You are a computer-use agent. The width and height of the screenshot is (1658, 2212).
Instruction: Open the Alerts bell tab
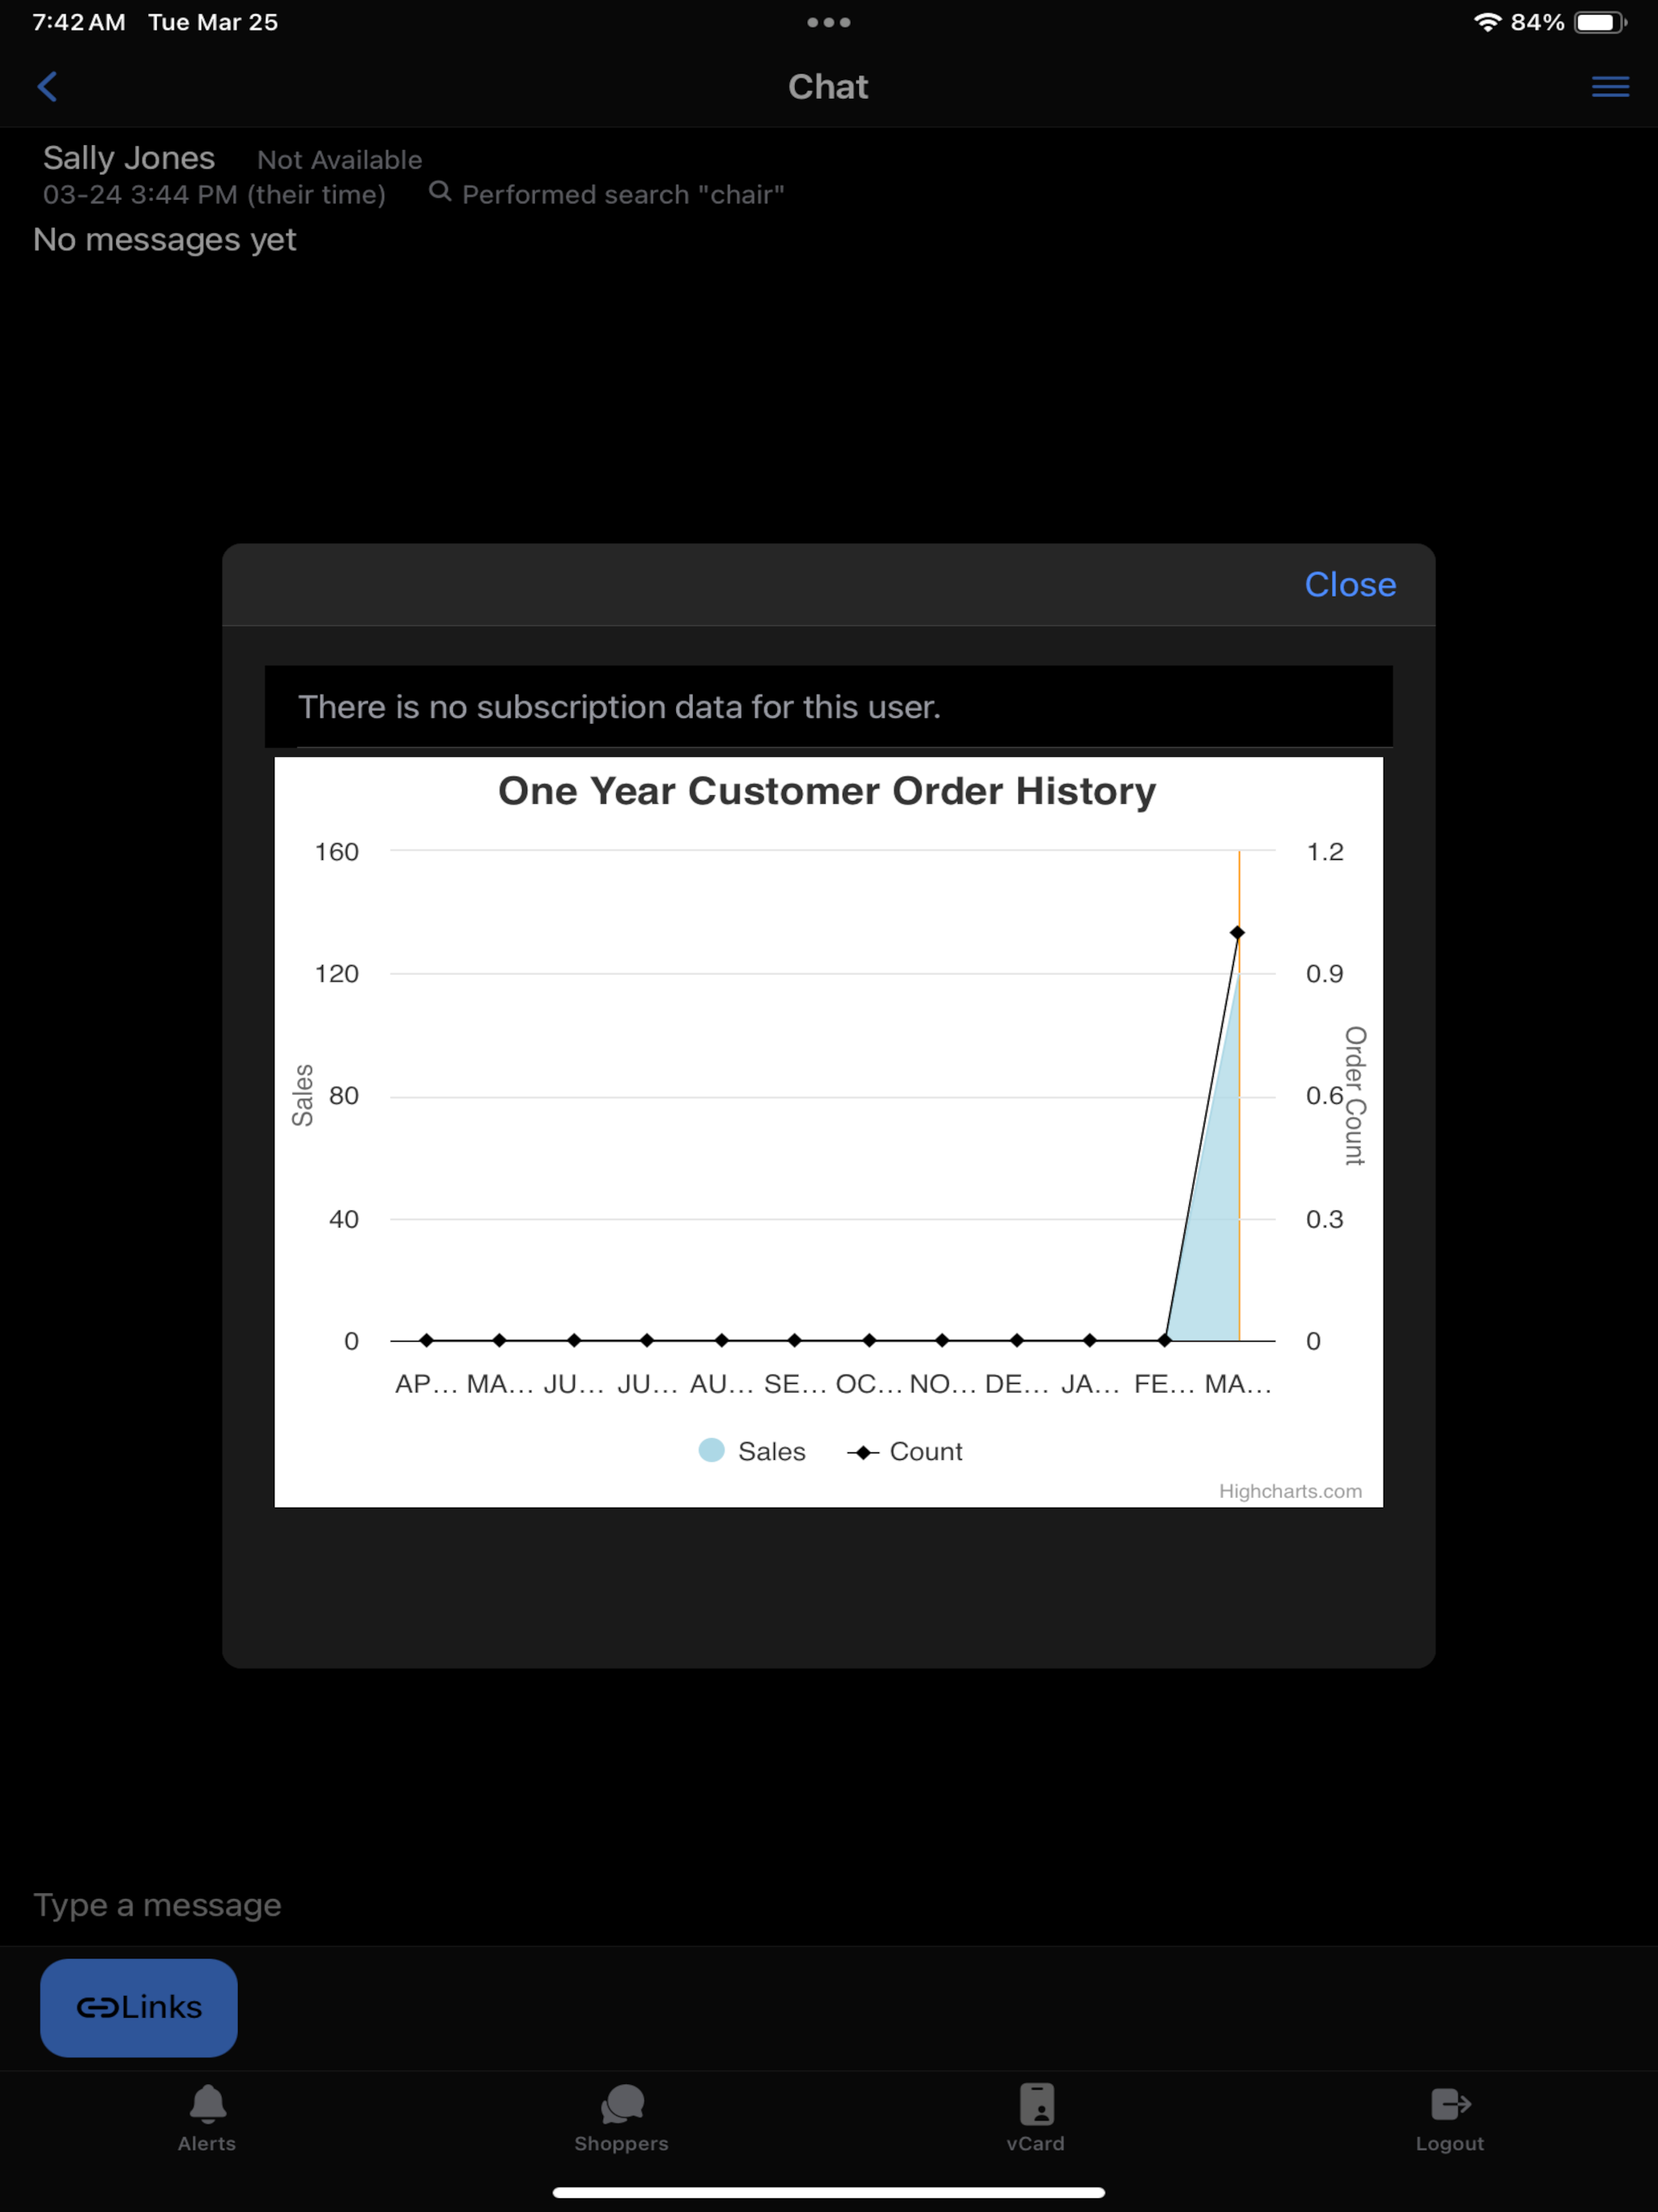coord(207,2117)
